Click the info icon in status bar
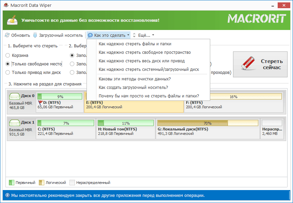Screen dimensions: 293x203 tap(7, 196)
